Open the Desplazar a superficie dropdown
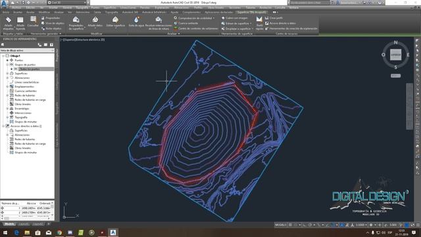Image resolution: width=421 pixels, height=237 pixels. coord(237,28)
